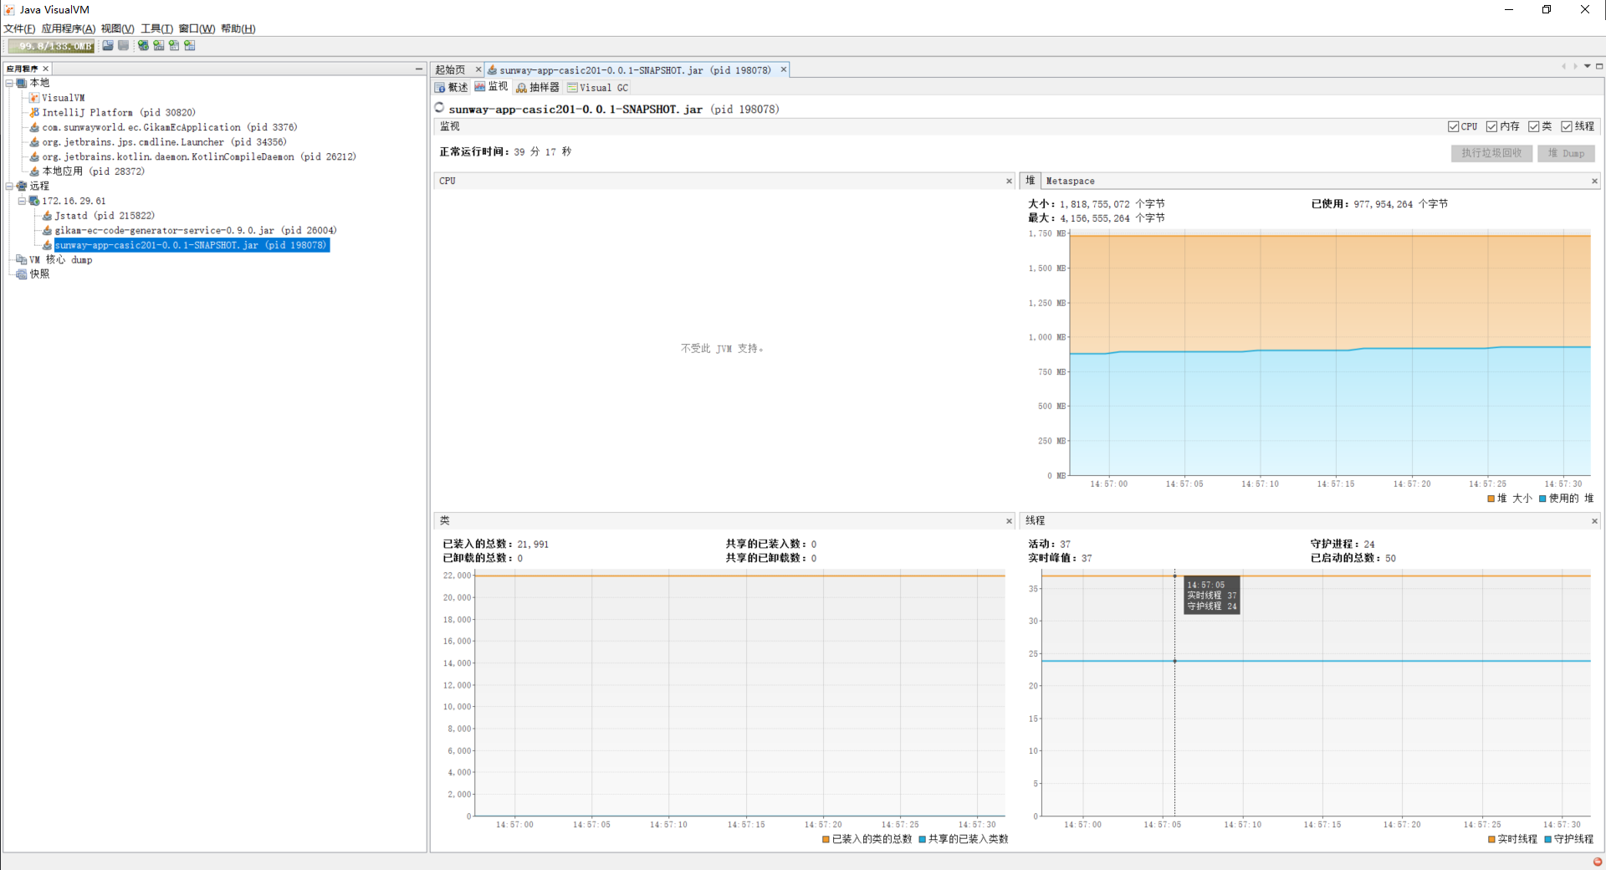The height and width of the screenshot is (870, 1606).
Task: Switch to the 概述 subtab
Action: pos(452,87)
